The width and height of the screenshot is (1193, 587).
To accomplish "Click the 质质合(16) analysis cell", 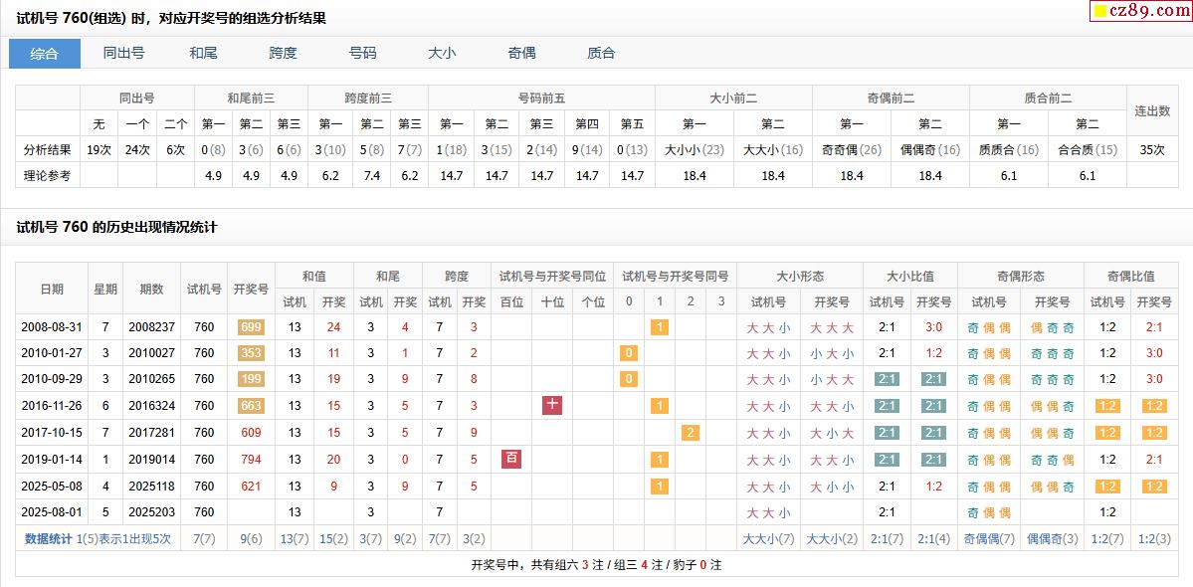I will [x=1008, y=150].
